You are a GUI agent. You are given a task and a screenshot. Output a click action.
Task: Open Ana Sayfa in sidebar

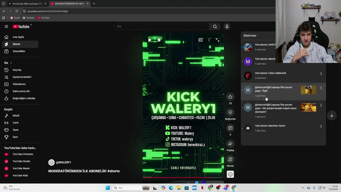click(x=20, y=37)
